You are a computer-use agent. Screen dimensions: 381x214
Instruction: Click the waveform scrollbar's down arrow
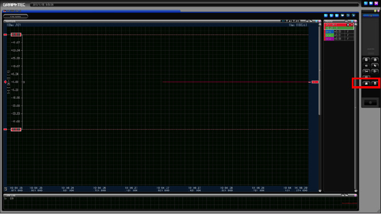click(x=320, y=191)
